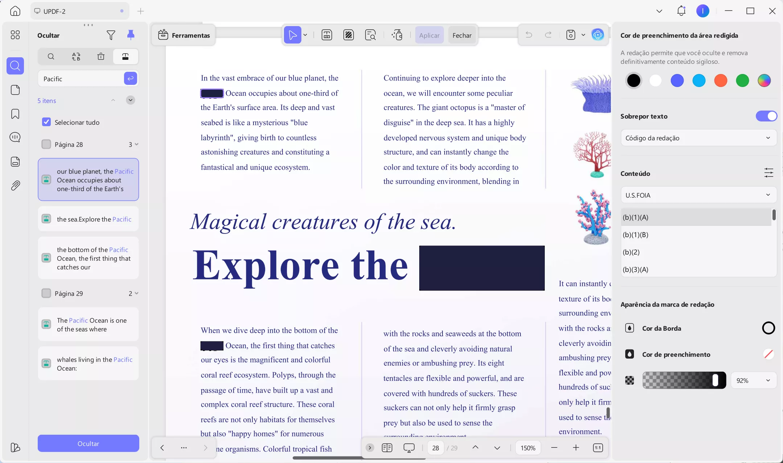Viewport: 783px width, 463px height.
Task: Open the attachments paperclip icon
Action: 15,186
